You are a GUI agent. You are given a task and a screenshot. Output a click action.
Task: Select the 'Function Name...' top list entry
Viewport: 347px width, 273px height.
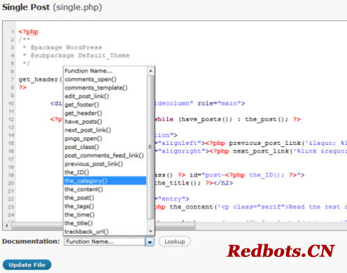(105, 71)
